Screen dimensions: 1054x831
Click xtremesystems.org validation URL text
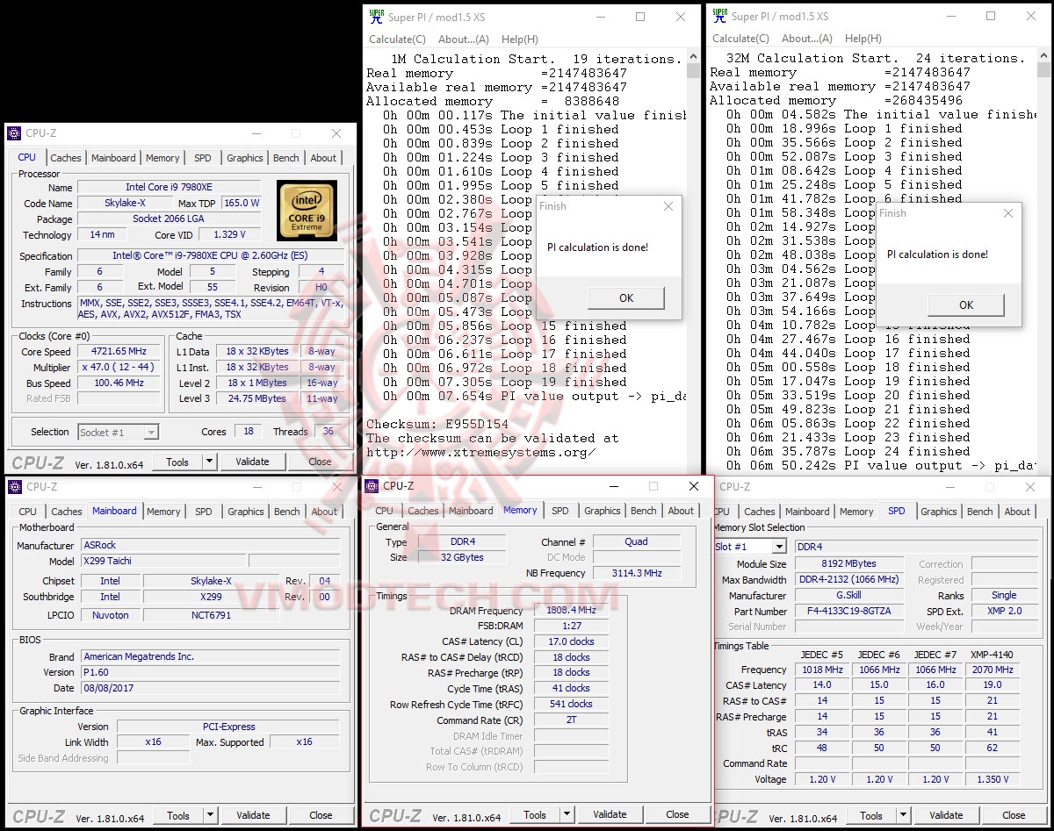[x=480, y=452]
